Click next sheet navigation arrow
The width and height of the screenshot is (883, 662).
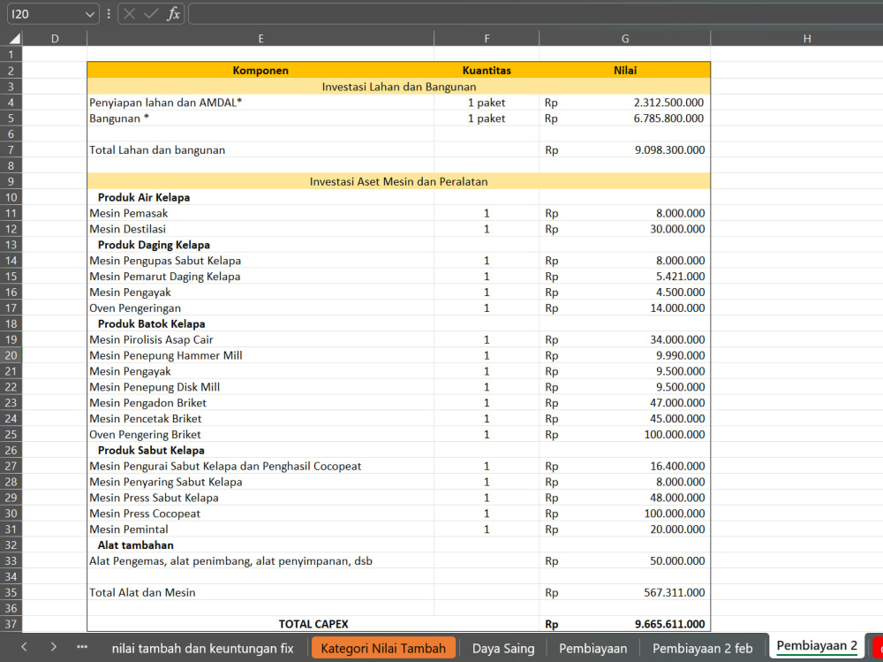pyautogui.click(x=53, y=647)
